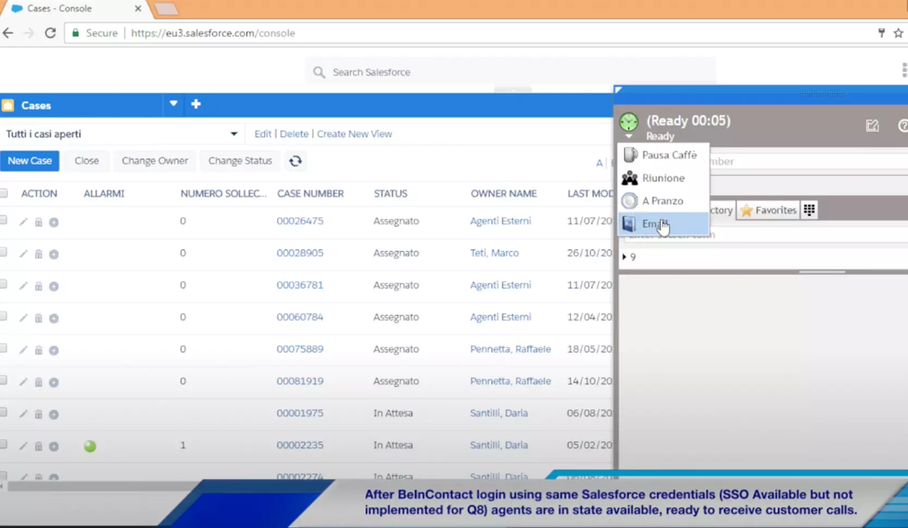Image resolution: width=908 pixels, height=528 pixels.
Task: Click the green clock agent status icon
Action: (x=629, y=121)
